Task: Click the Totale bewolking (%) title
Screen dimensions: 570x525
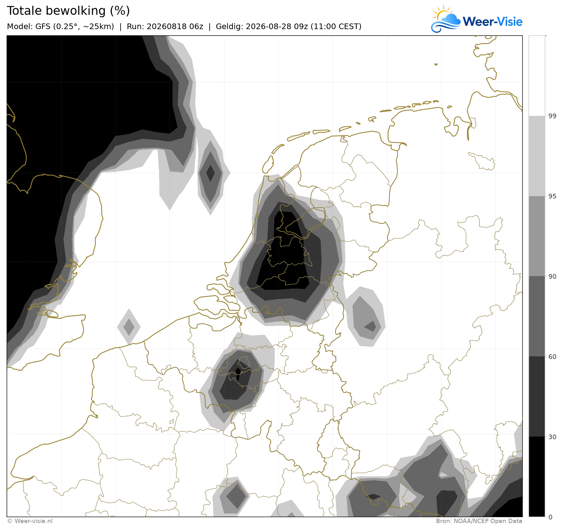Action: 68,11
